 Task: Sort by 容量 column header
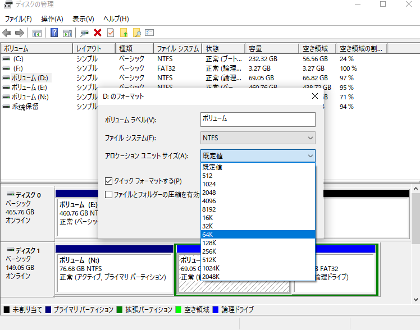coord(272,49)
